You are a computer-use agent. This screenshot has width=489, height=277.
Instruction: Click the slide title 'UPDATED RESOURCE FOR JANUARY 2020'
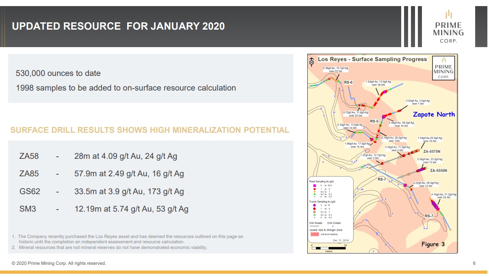(x=118, y=26)
